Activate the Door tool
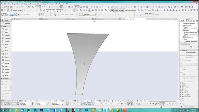 coord(6,32)
